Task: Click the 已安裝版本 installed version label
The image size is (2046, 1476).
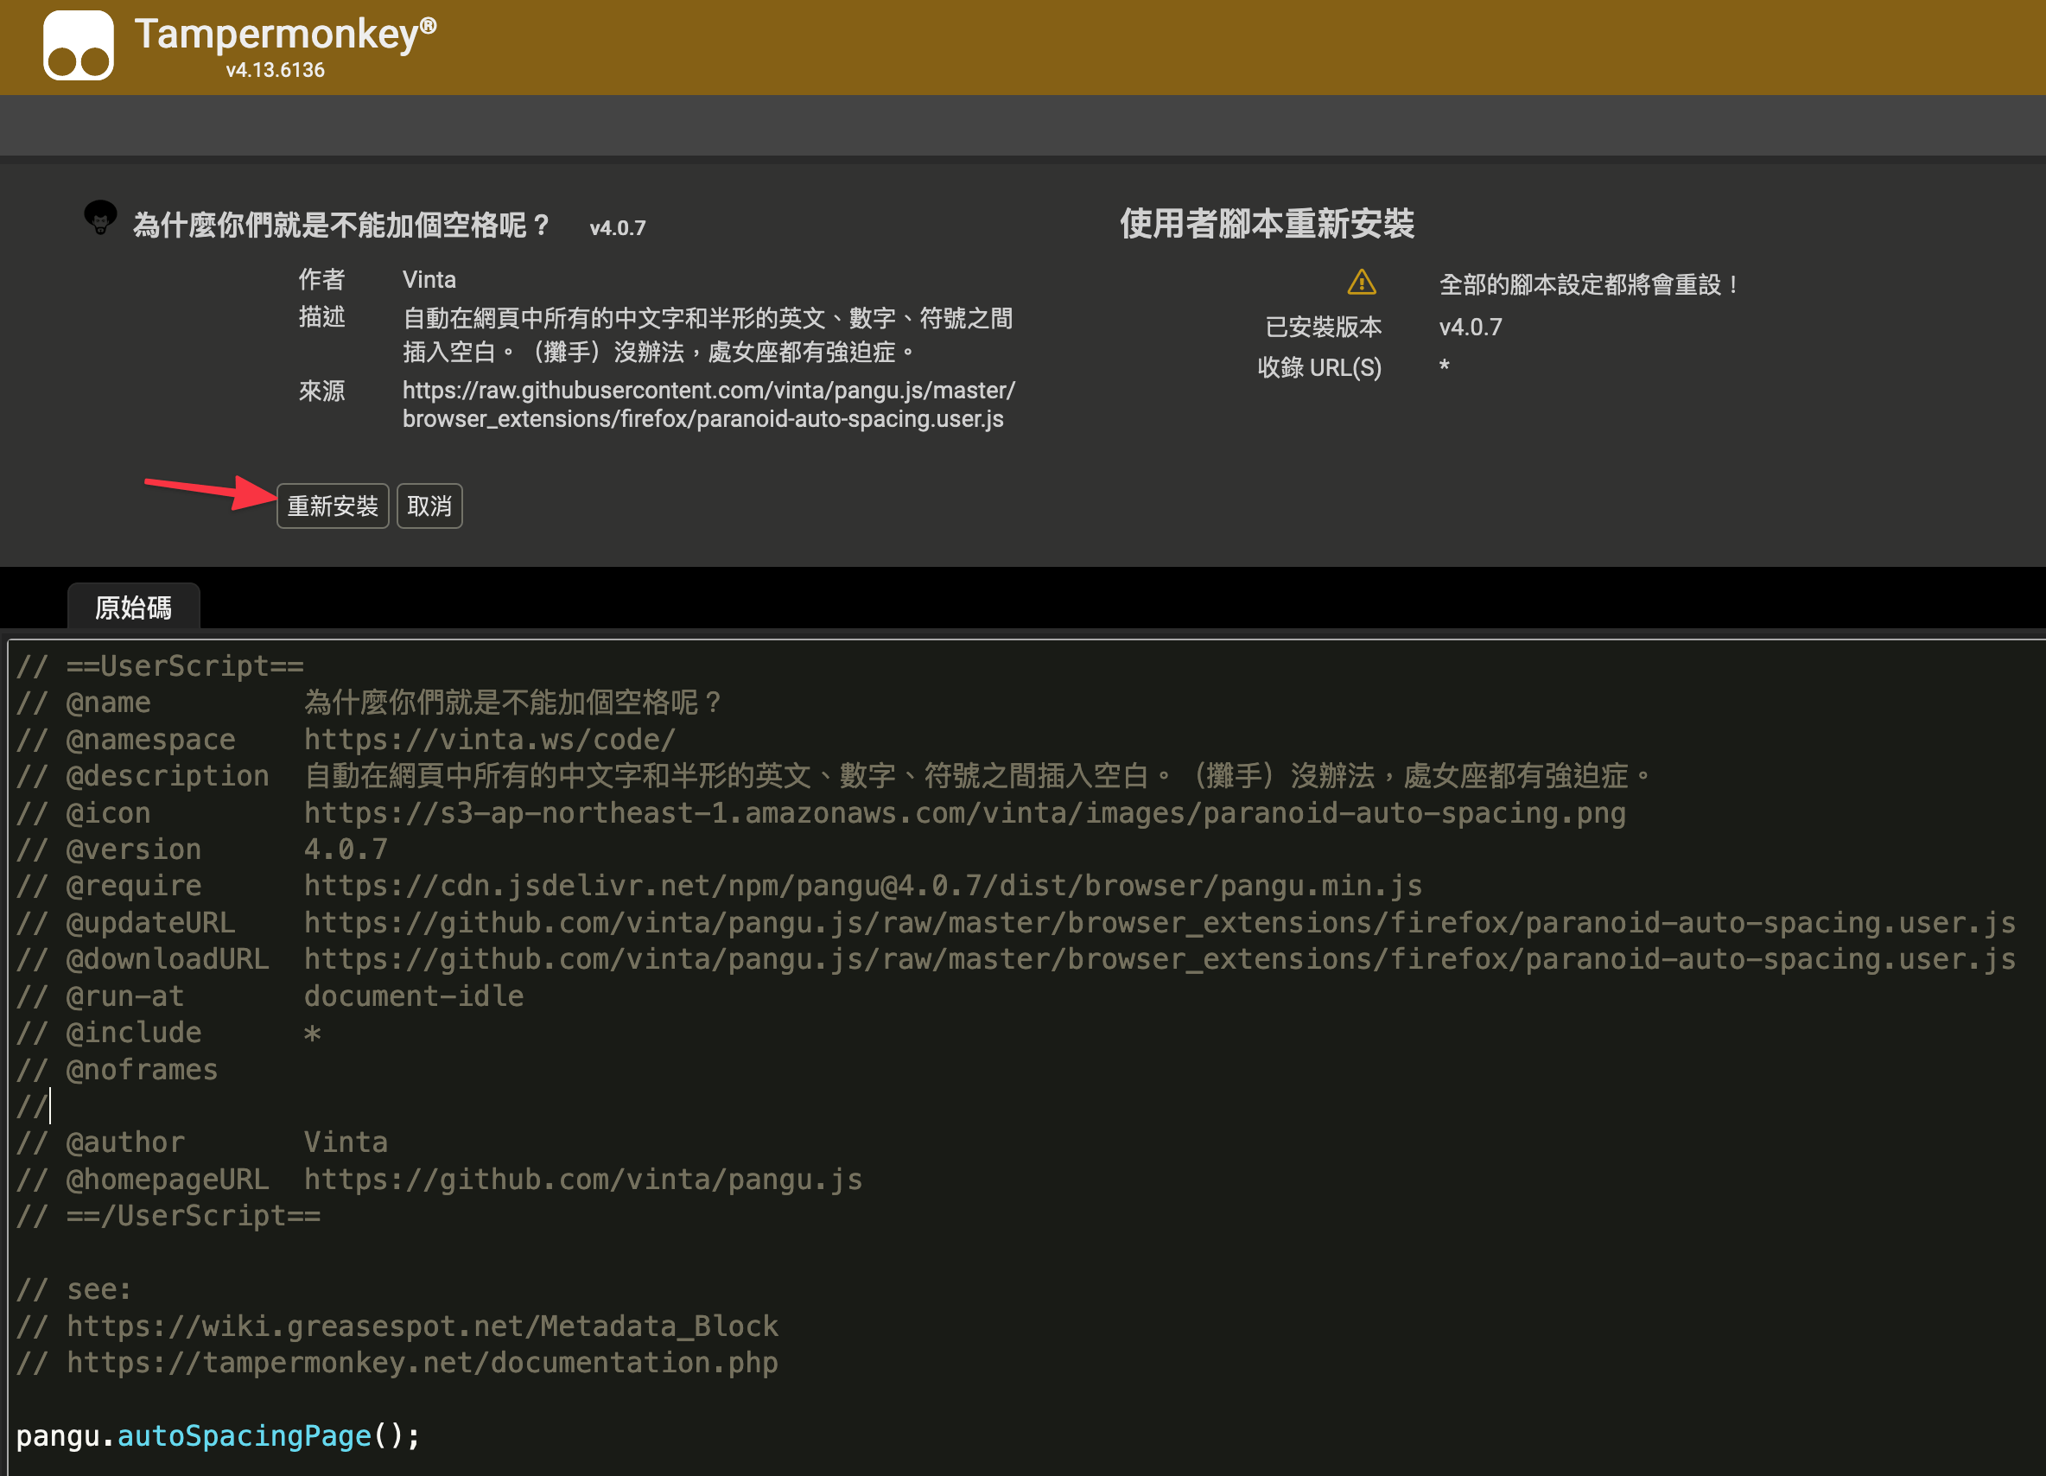Action: click(x=1324, y=327)
